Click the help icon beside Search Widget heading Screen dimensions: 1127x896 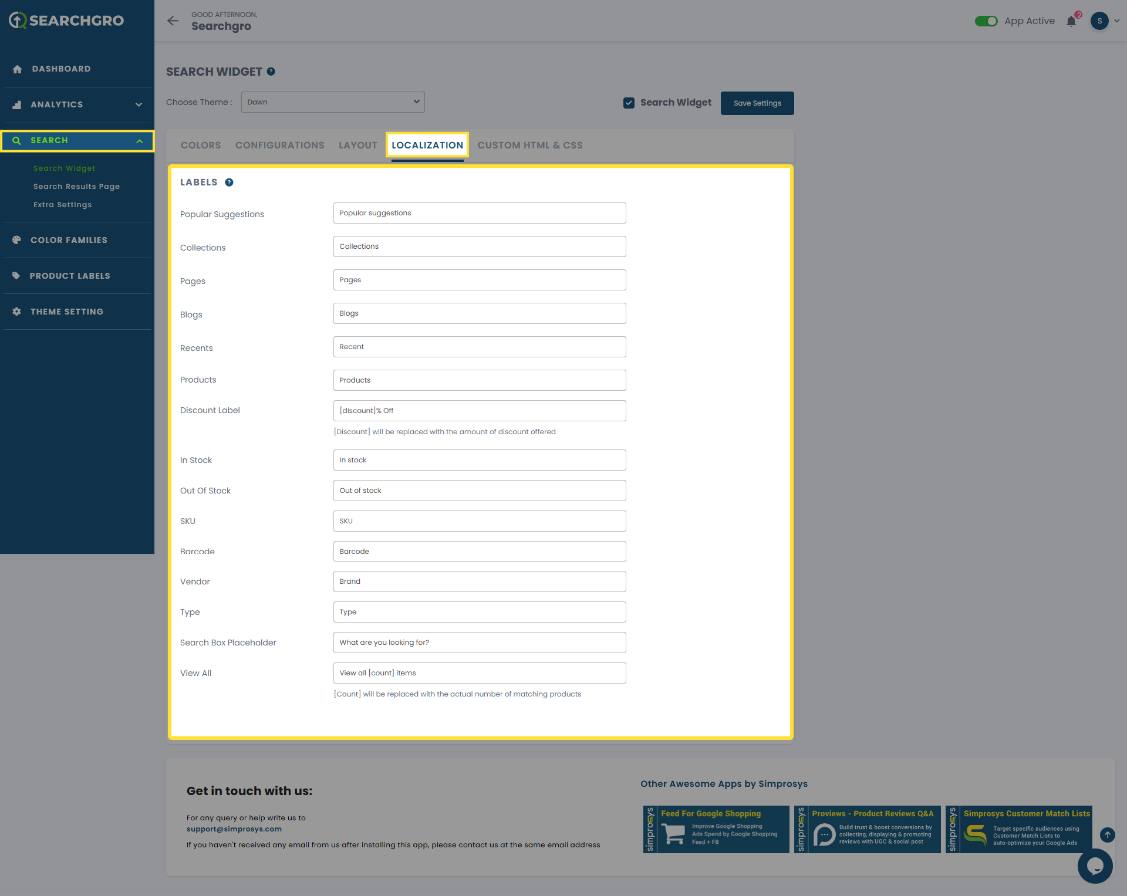tap(271, 72)
